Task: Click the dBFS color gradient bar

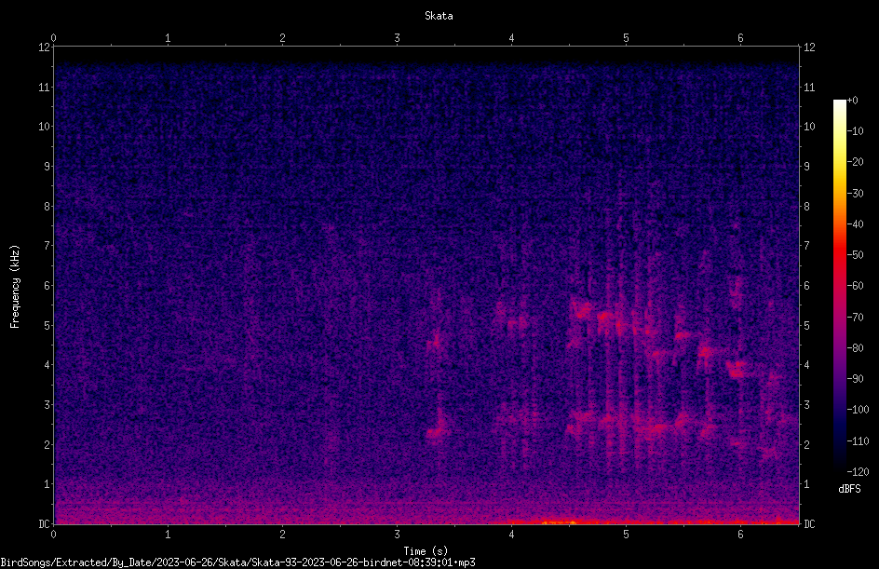Action: tap(840, 286)
